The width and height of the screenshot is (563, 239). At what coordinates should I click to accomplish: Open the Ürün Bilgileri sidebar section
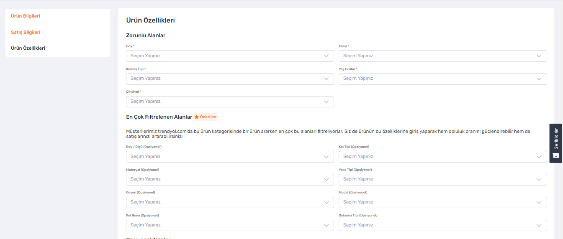pyautogui.click(x=26, y=16)
